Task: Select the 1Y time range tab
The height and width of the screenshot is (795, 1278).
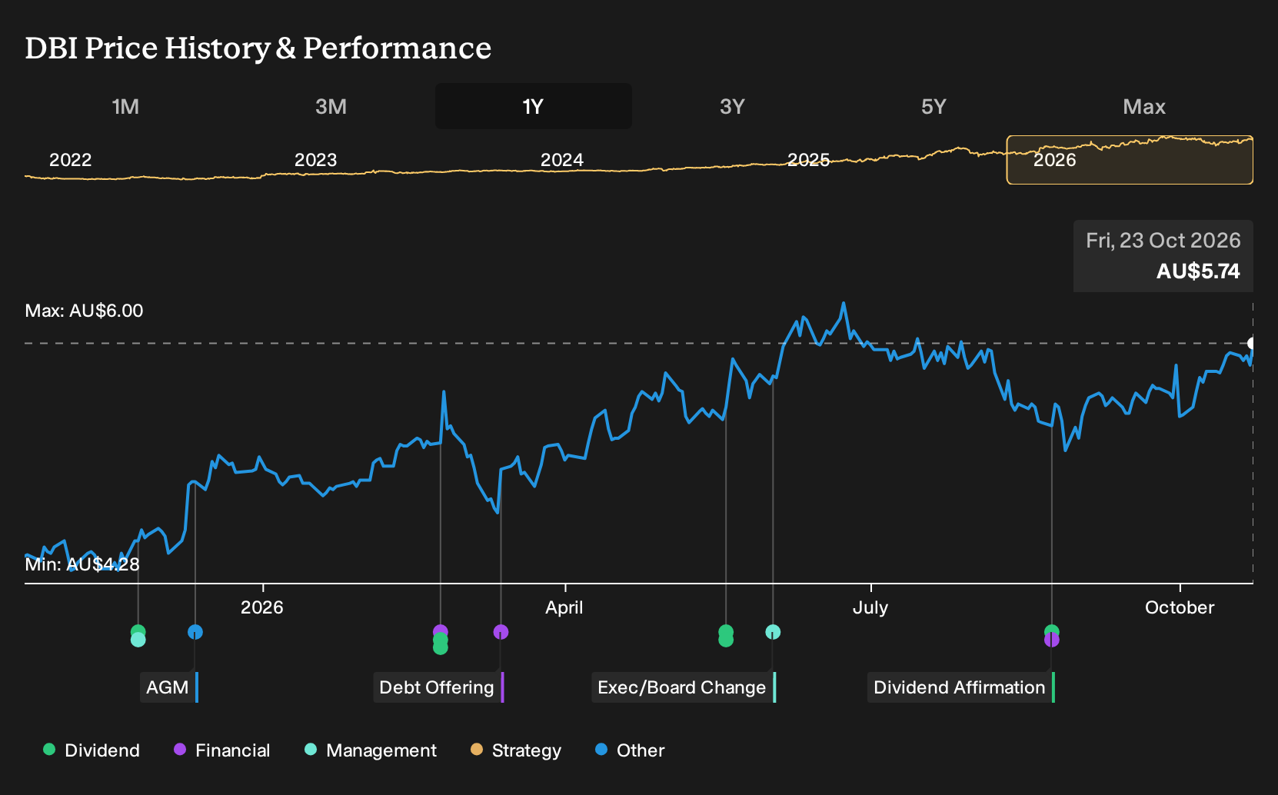Action: pyautogui.click(x=534, y=106)
